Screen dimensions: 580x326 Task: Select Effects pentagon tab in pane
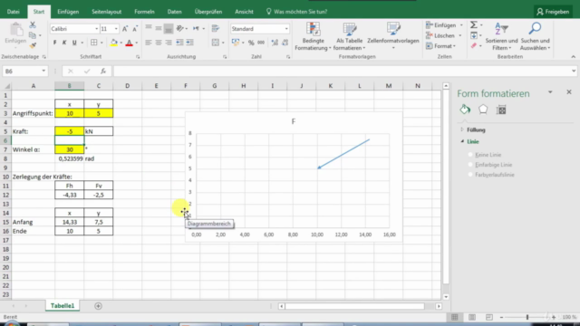click(x=483, y=110)
